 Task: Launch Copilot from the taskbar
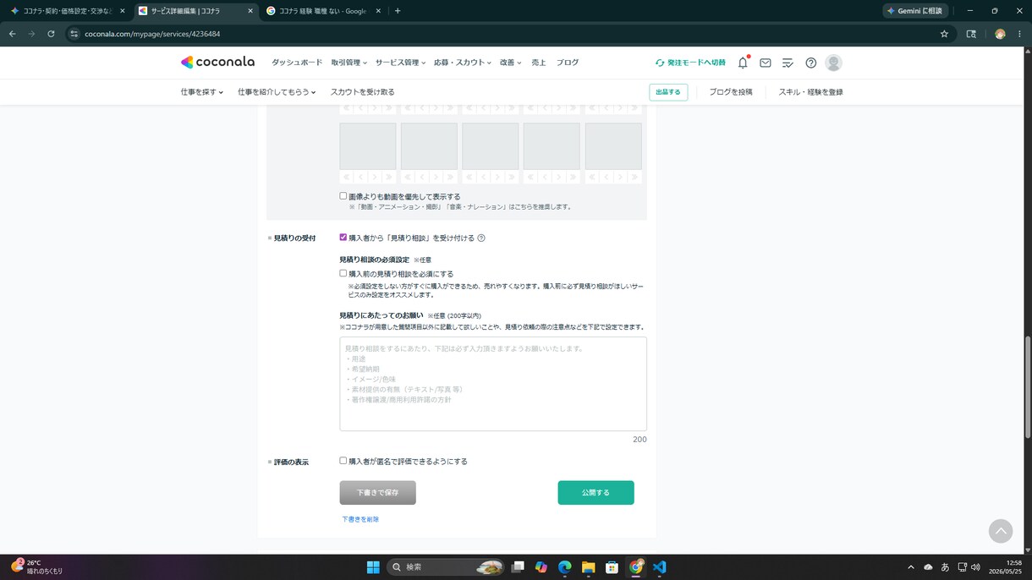(541, 567)
